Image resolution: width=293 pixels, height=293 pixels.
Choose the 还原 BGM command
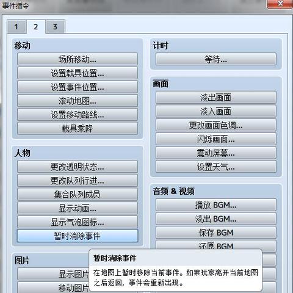coord(216,245)
